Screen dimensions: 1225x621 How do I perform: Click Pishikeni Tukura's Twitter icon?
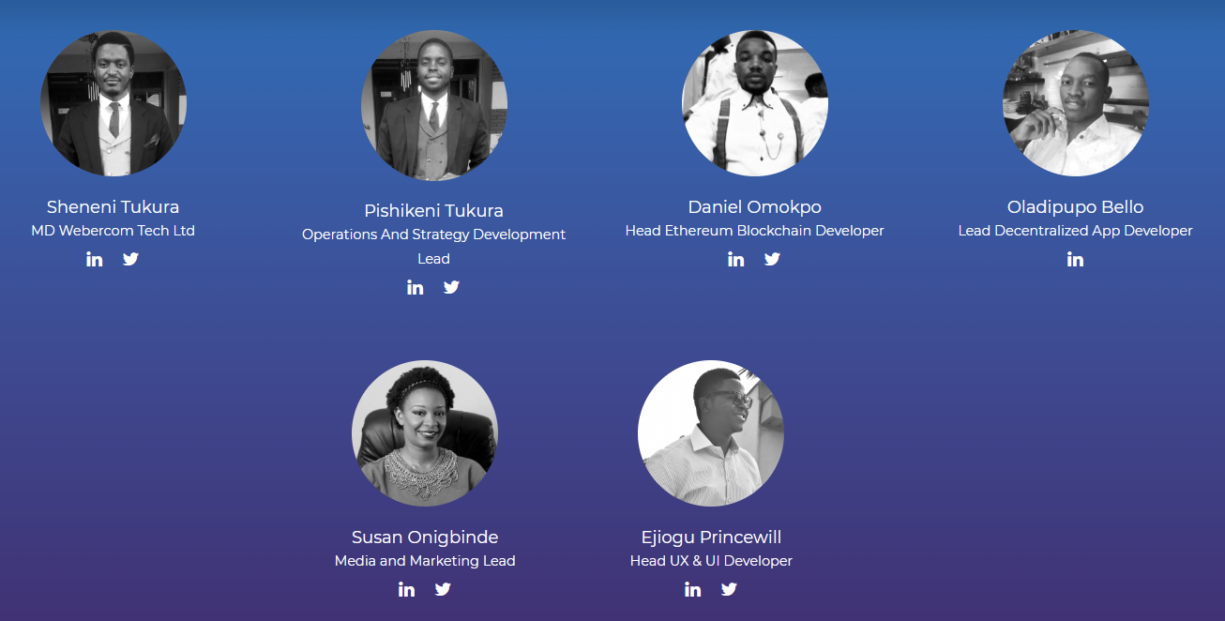coord(451,287)
